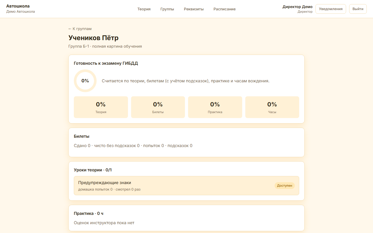Select the 0% Билеты stat card
The width and height of the screenshot is (373, 233).
(x=158, y=107)
